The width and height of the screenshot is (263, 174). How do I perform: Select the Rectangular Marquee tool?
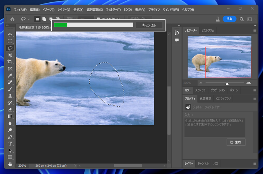[x=10, y=41]
